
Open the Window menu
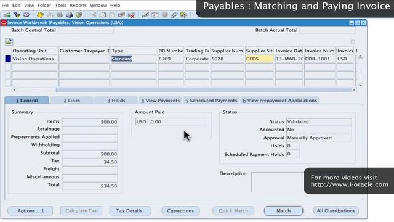[98, 6]
